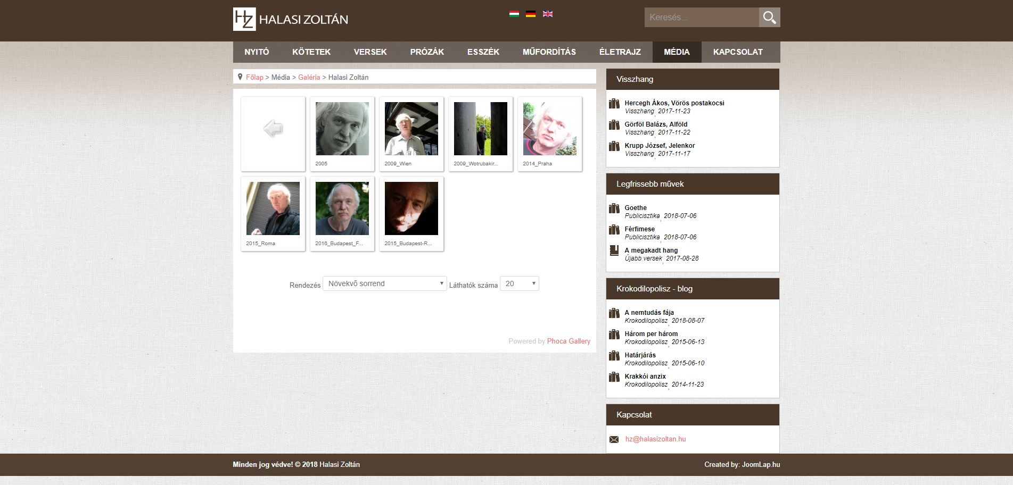Open the hz@halasizoltan.hu email link
The height and width of the screenshot is (485, 1013).
(655, 439)
